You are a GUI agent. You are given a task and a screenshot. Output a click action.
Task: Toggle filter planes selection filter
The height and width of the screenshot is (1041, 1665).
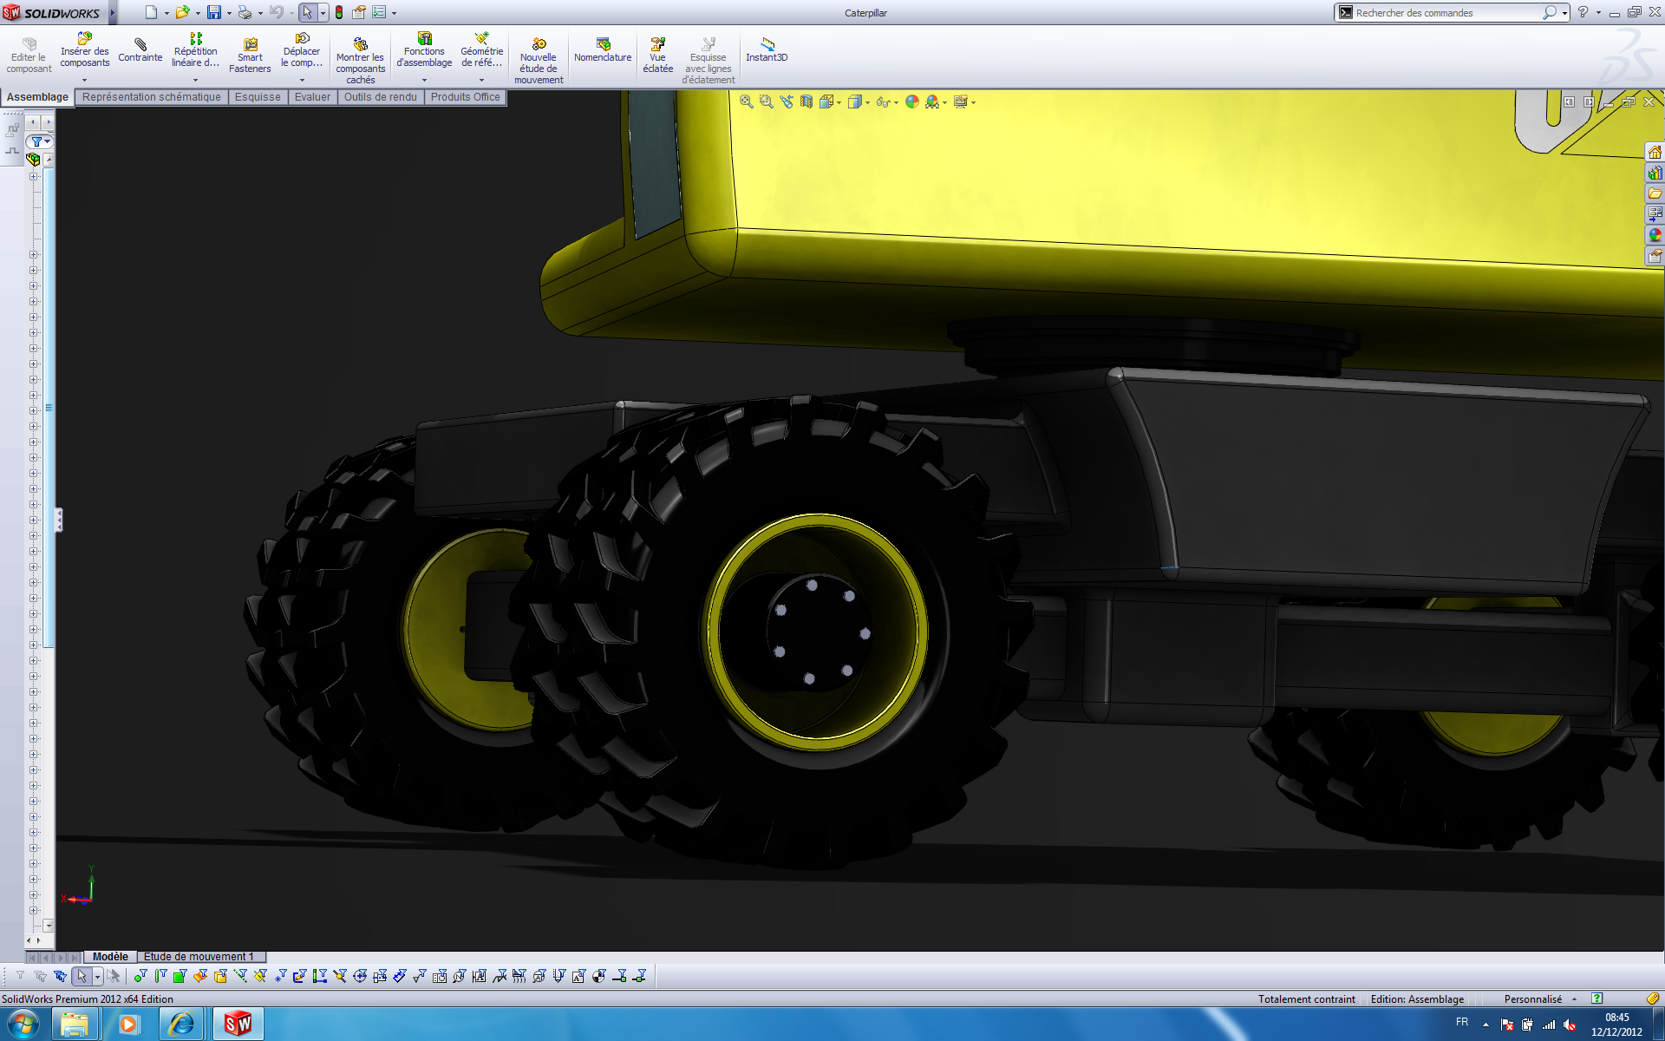coord(260,976)
